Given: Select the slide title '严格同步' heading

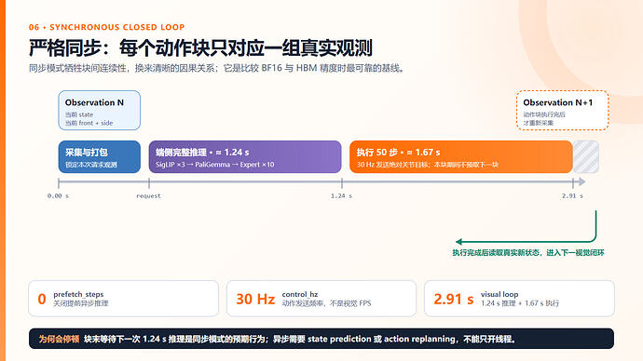Looking at the screenshot, I should point(200,48).
